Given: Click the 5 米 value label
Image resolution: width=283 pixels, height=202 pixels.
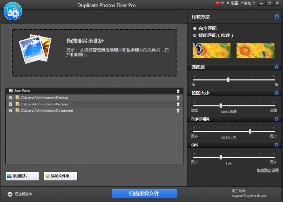Looking at the screenshot, I should [x=228, y=164].
